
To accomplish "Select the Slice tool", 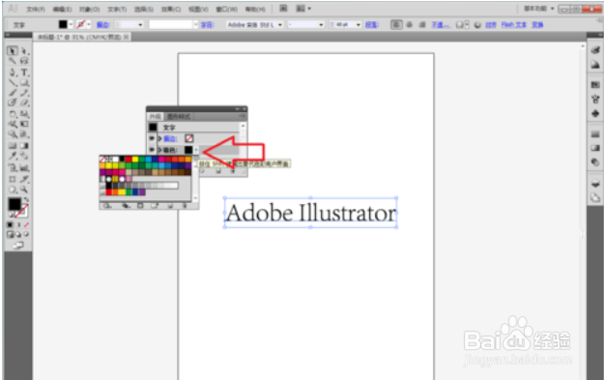I will click(25, 179).
